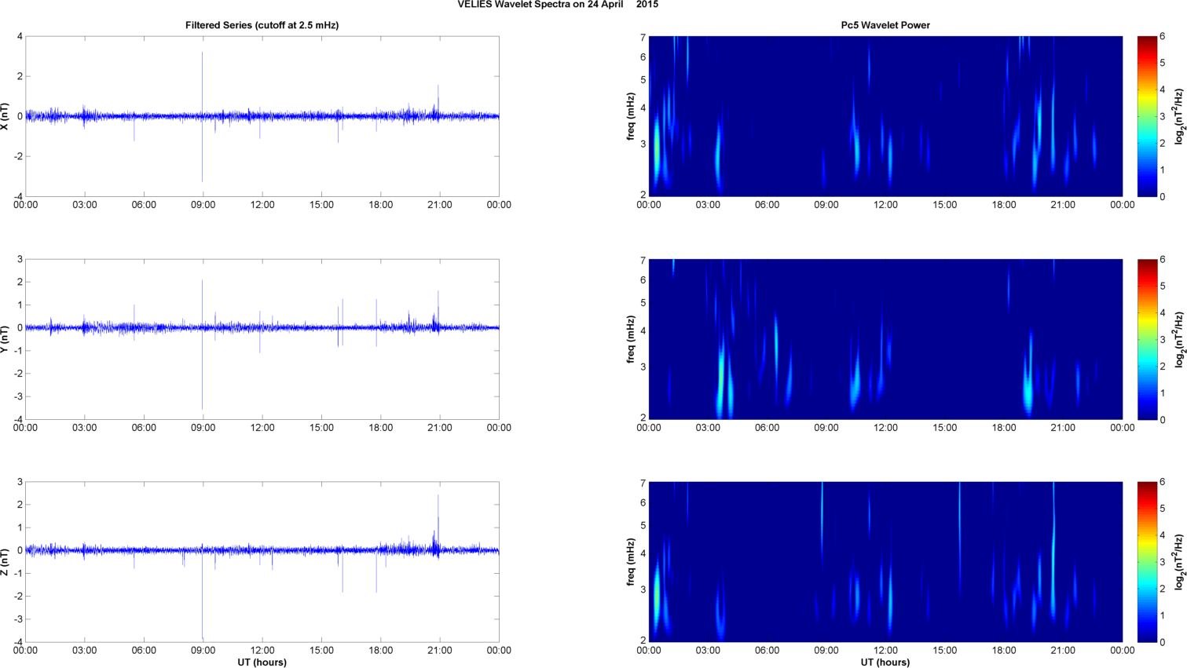Click the log2(nT²/Hz) label beside the top colorbar

pyautogui.click(x=1179, y=116)
